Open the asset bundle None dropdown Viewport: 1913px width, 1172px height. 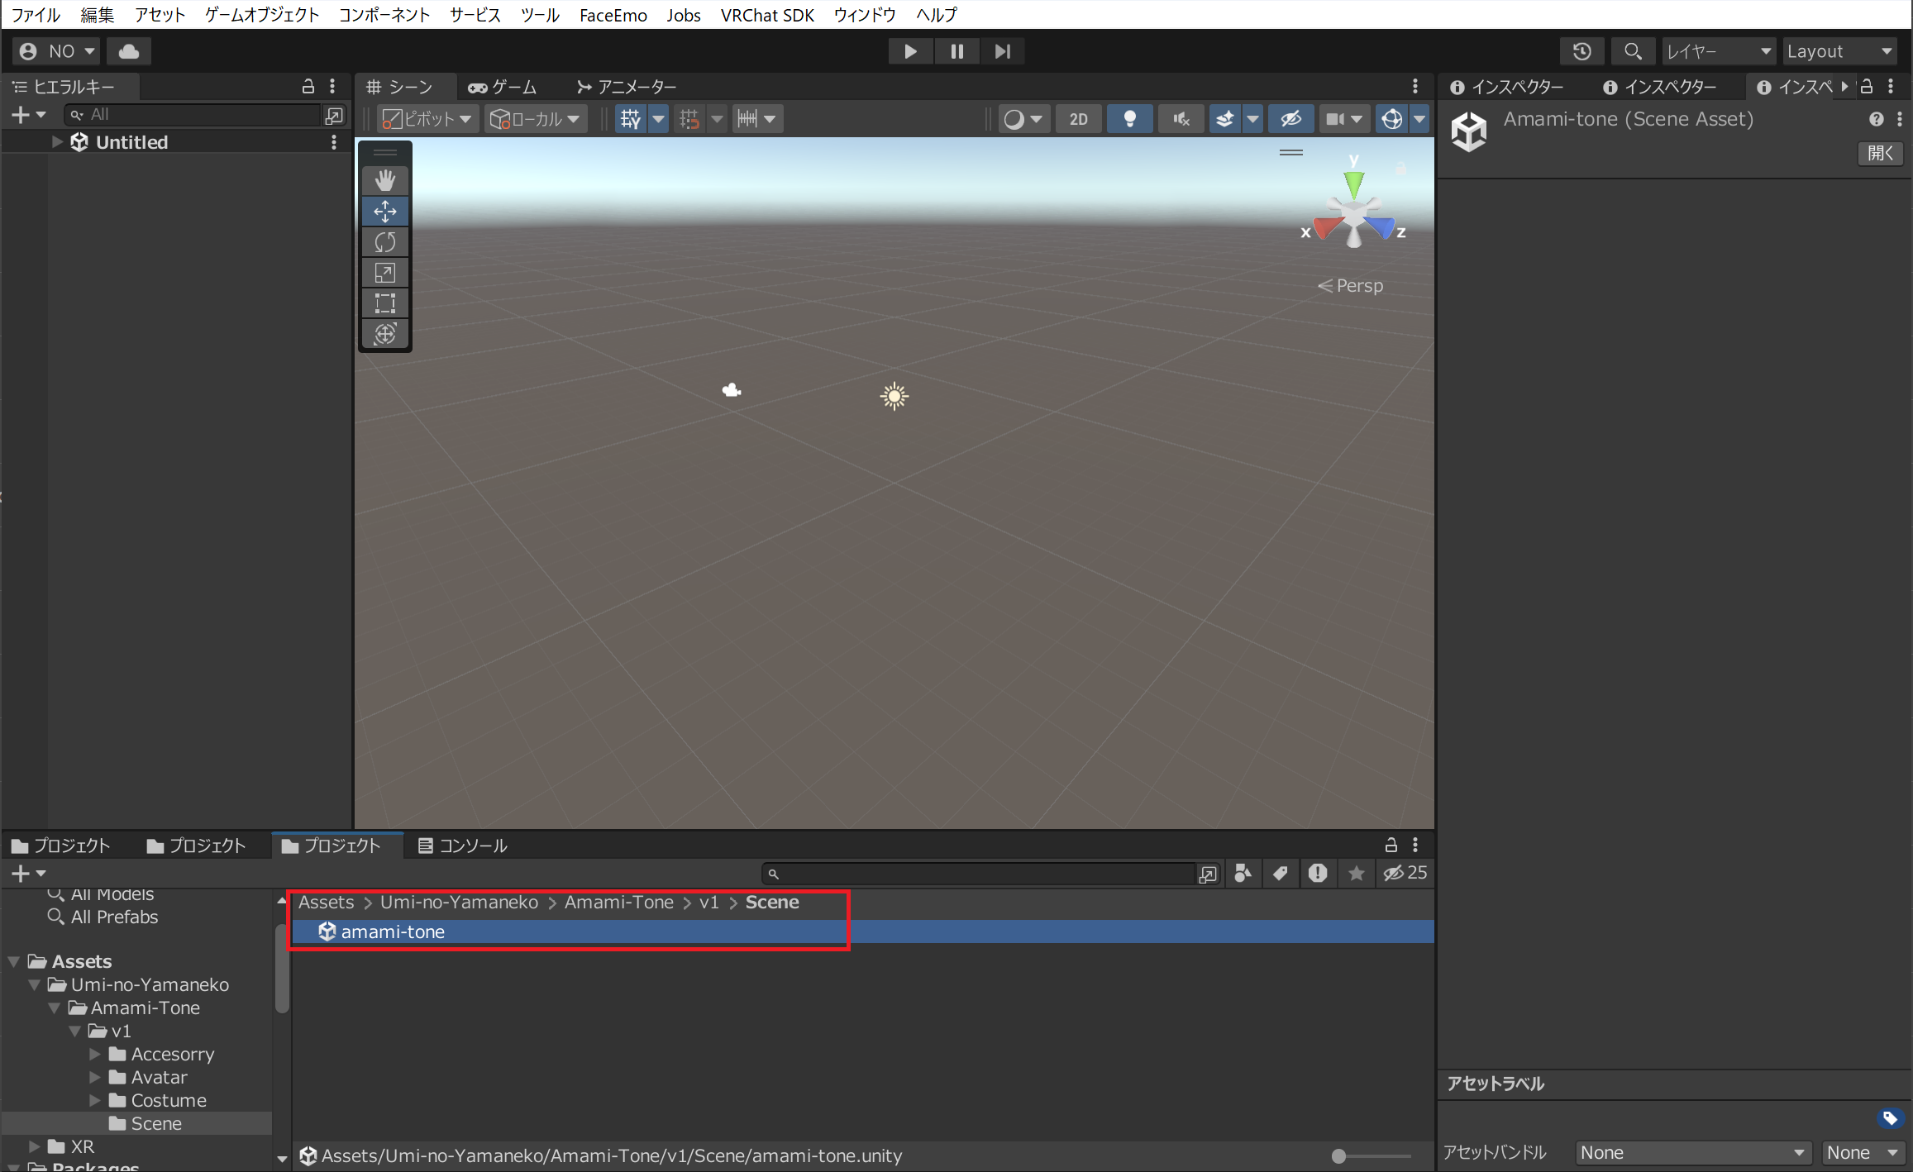click(x=1692, y=1152)
